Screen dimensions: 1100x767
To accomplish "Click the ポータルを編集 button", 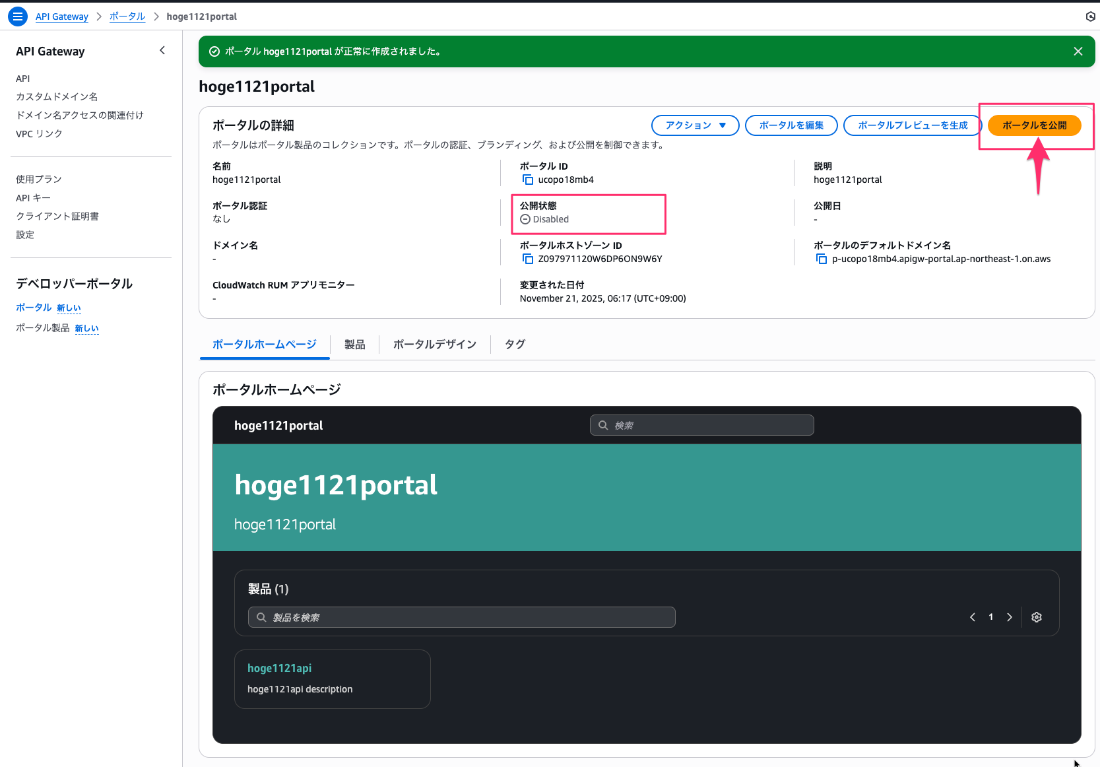I will [791, 125].
